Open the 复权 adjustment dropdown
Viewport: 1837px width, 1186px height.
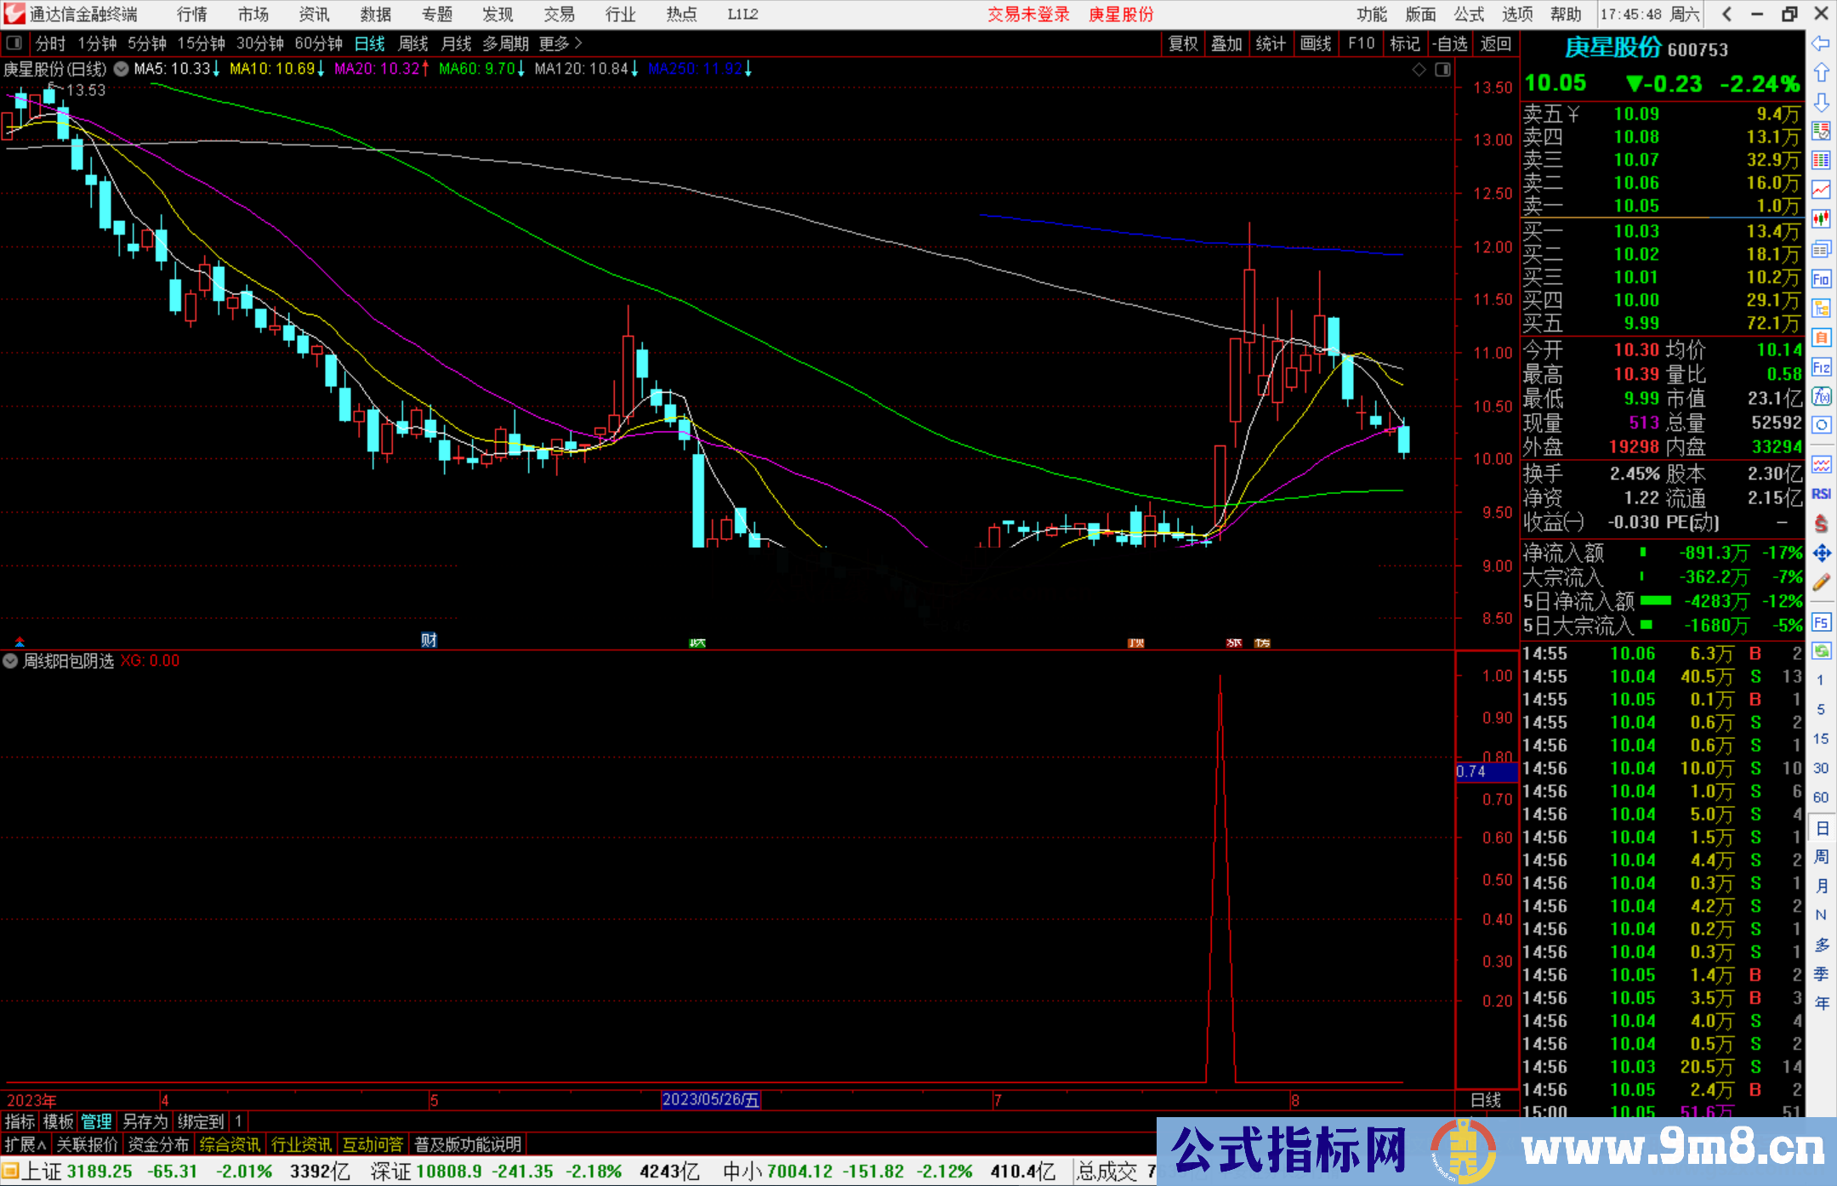[x=1183, y=43]
